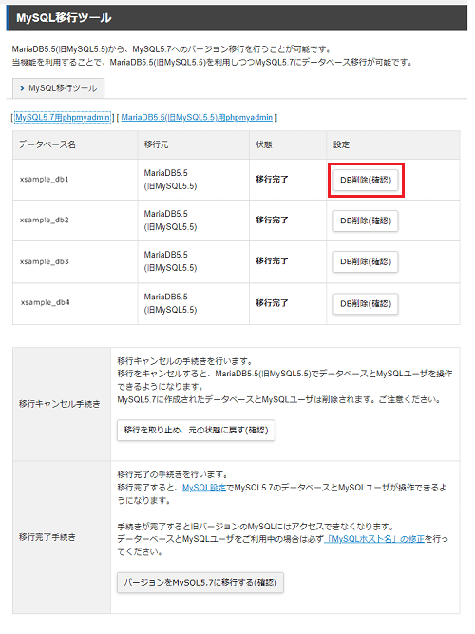Follow the MySQL設定 link
This screenshot has height=634, width=475.
pos(204,488)
